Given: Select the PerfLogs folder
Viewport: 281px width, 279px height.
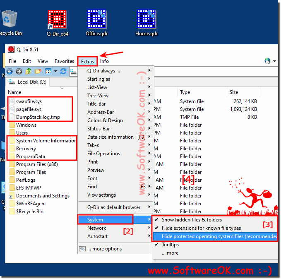Looking at the screenshot, I should coord(26,180).
